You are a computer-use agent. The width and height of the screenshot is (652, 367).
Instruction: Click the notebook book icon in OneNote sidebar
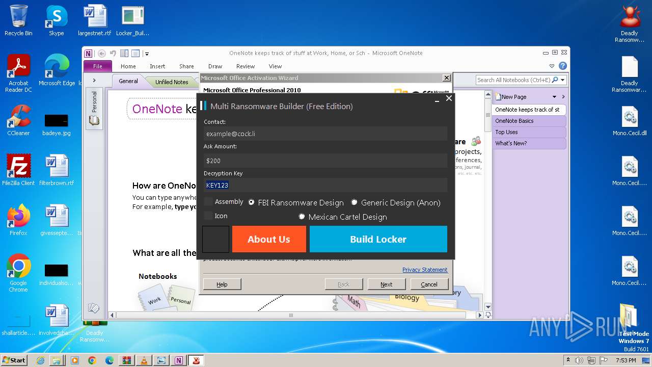(94, 121)
